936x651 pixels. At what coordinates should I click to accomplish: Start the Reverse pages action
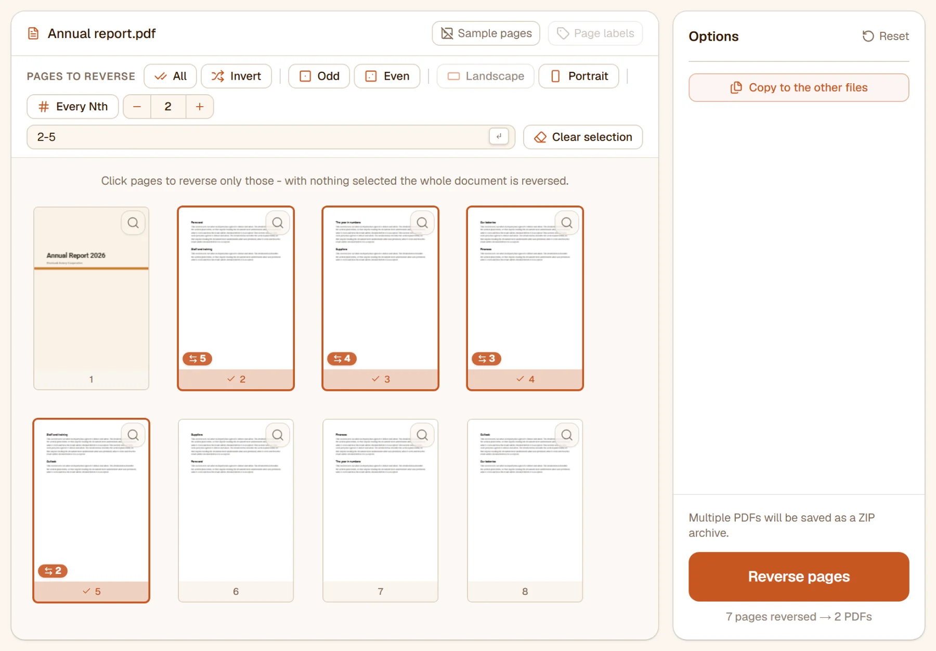pos(799,577)
